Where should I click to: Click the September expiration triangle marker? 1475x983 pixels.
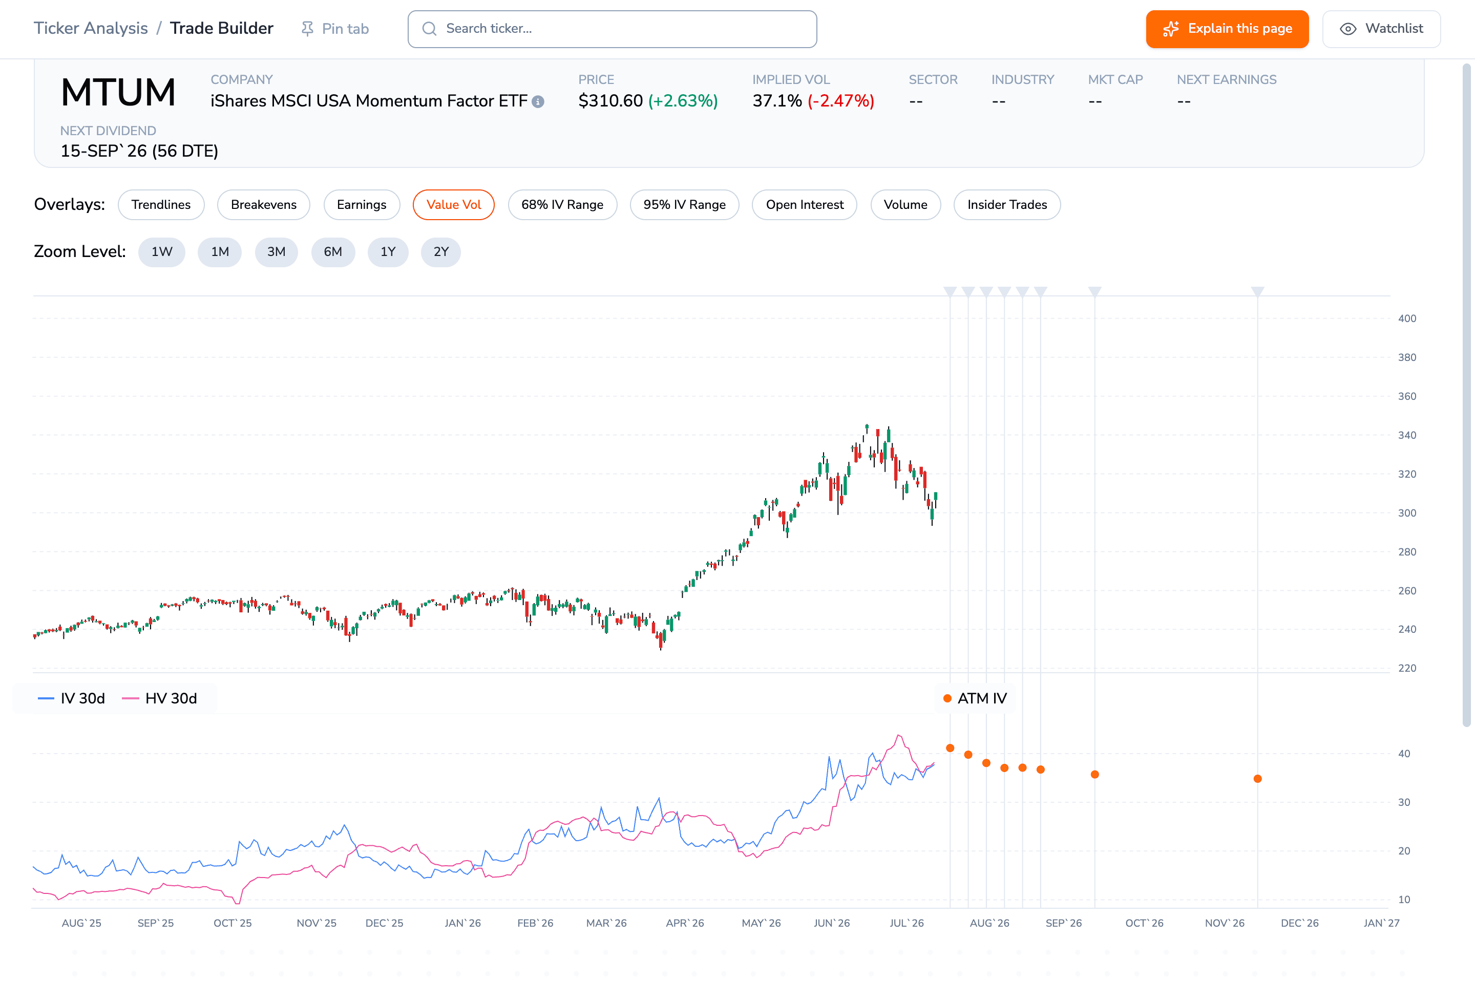coord(1095,291)
